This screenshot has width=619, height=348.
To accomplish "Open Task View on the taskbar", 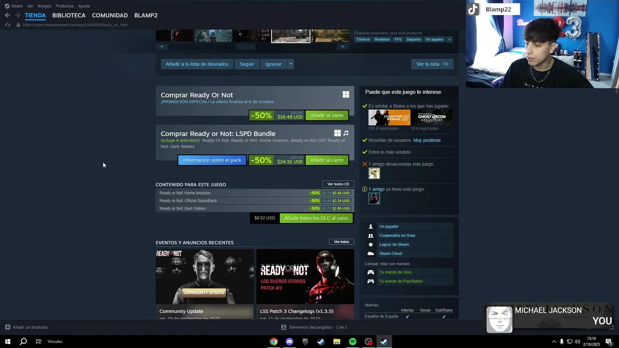I will tap(38, 342).
